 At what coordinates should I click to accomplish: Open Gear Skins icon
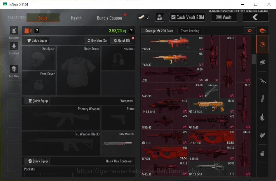pos(14,69)
